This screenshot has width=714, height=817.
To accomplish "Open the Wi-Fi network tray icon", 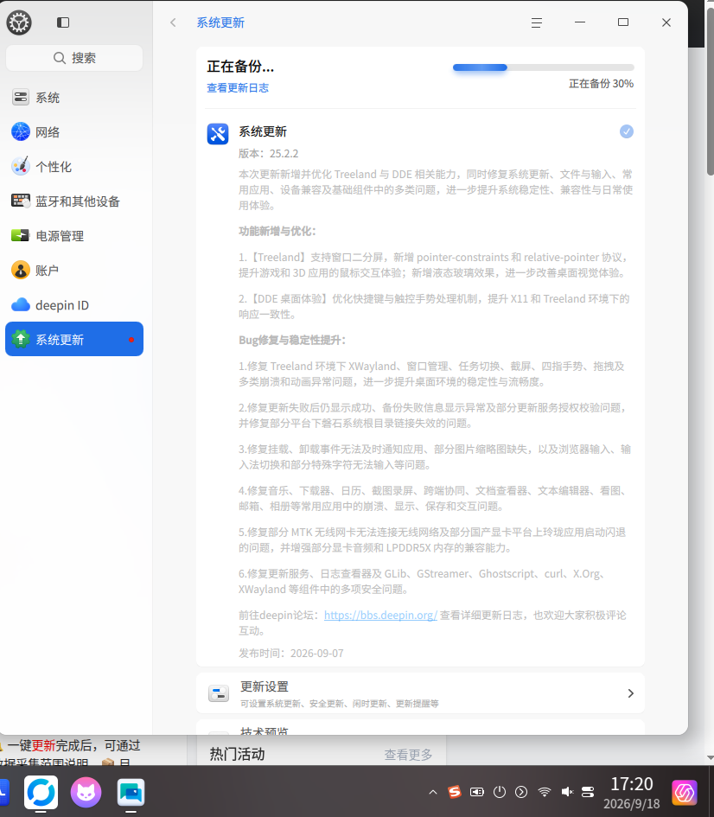I will point(545,793).
